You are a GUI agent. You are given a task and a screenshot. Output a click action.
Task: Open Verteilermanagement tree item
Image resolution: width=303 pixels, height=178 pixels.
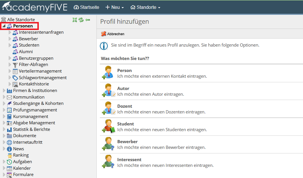tap(40, 71)
